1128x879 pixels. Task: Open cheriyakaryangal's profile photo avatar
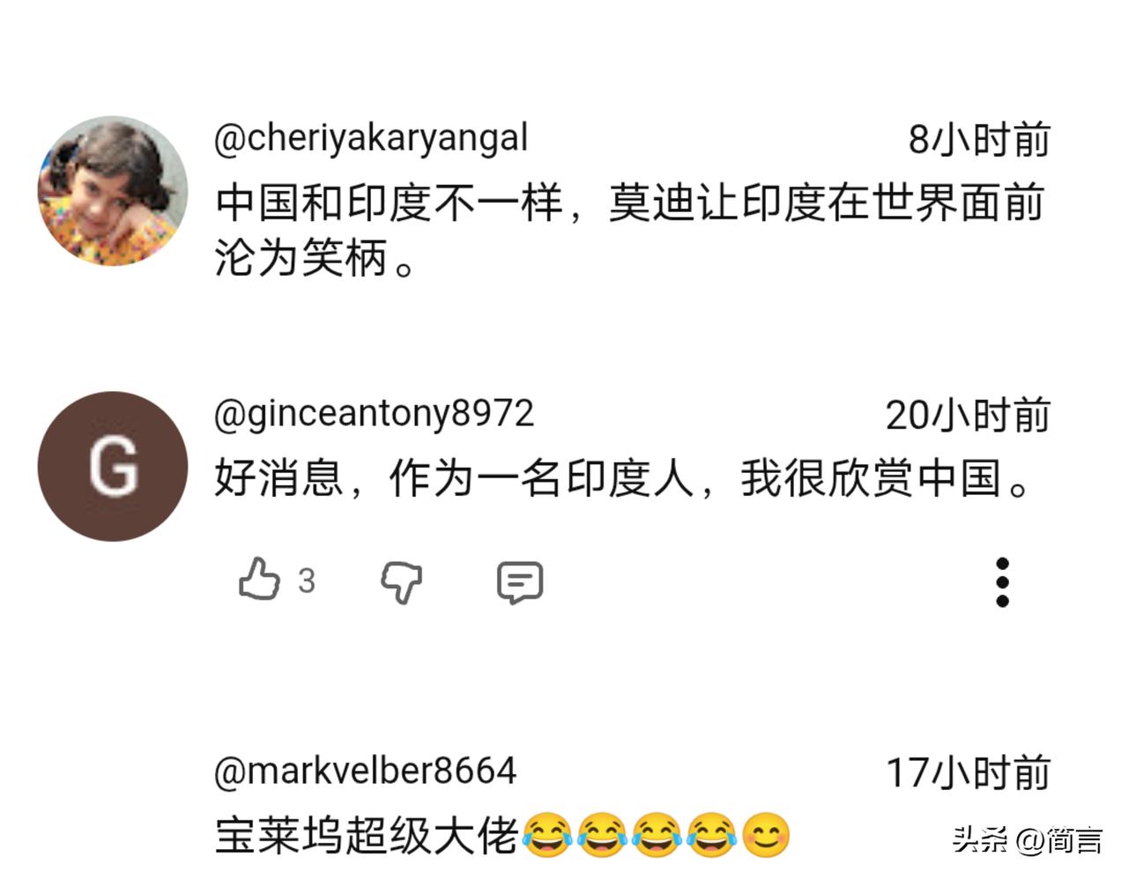113,190
